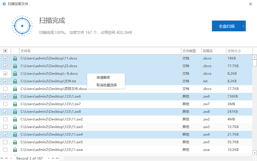Go to the last record

coord(57,158)
